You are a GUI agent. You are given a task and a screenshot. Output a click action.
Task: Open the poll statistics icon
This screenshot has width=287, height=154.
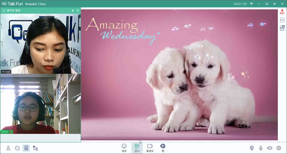[x=282, y=28]
